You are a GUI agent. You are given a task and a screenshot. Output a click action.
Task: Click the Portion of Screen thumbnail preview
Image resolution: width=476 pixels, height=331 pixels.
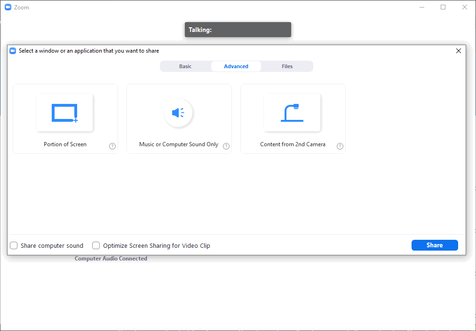(65, 112)
